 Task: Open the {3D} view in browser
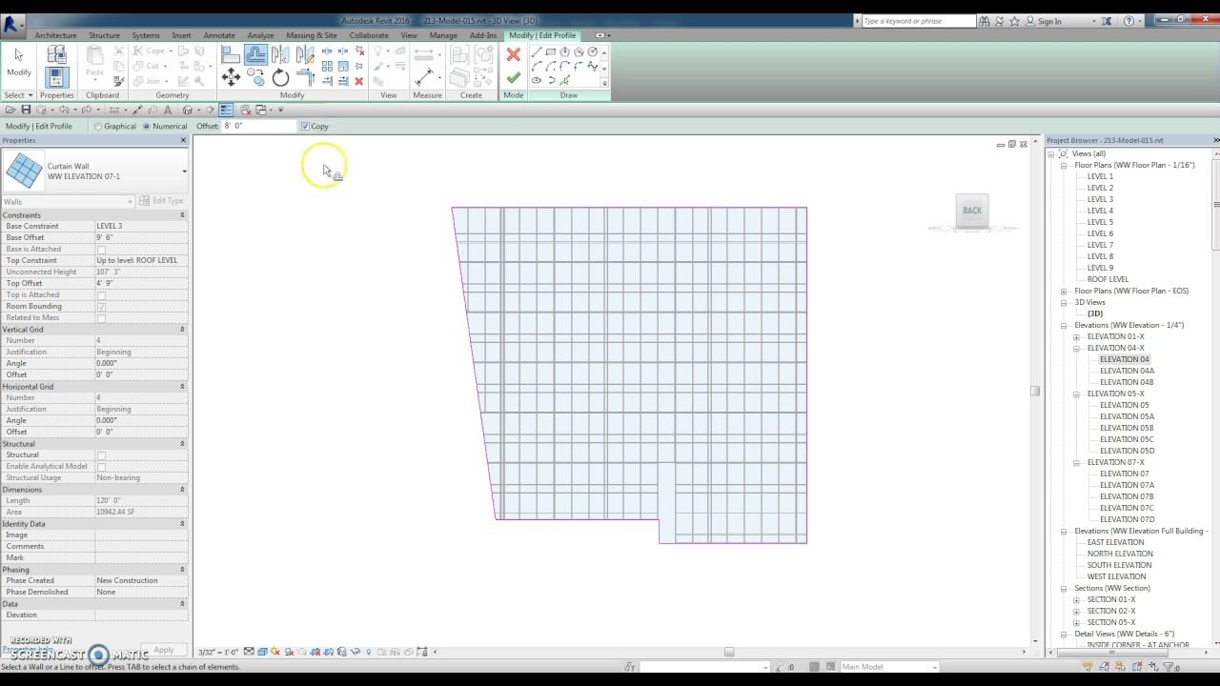click(x=1095, y=313)
